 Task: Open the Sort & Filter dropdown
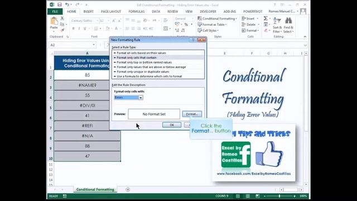277,26
